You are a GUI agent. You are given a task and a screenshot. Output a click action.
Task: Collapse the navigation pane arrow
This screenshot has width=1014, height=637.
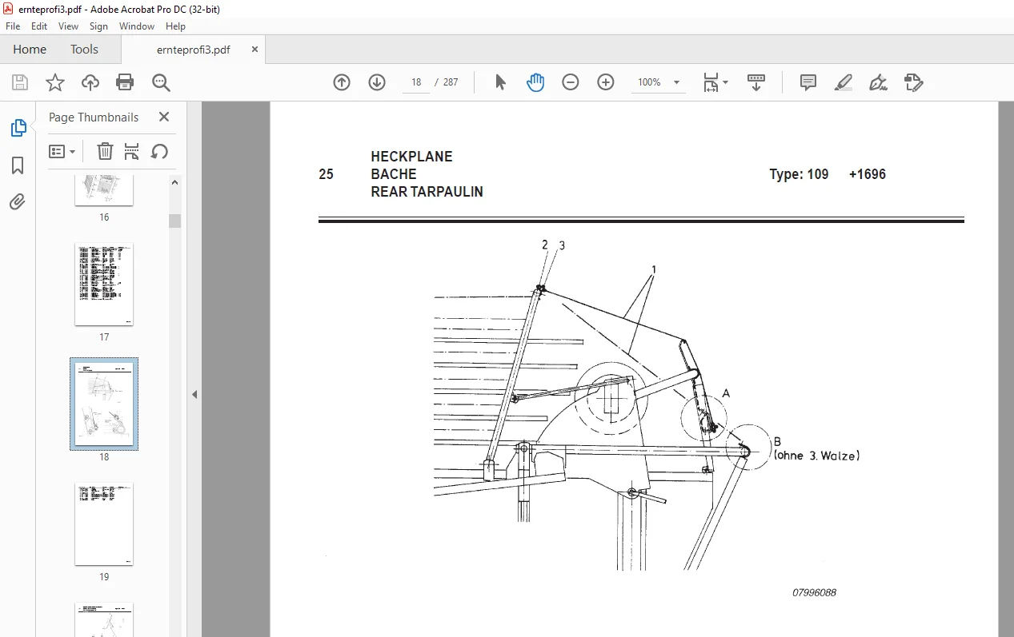tap(194, 394)
